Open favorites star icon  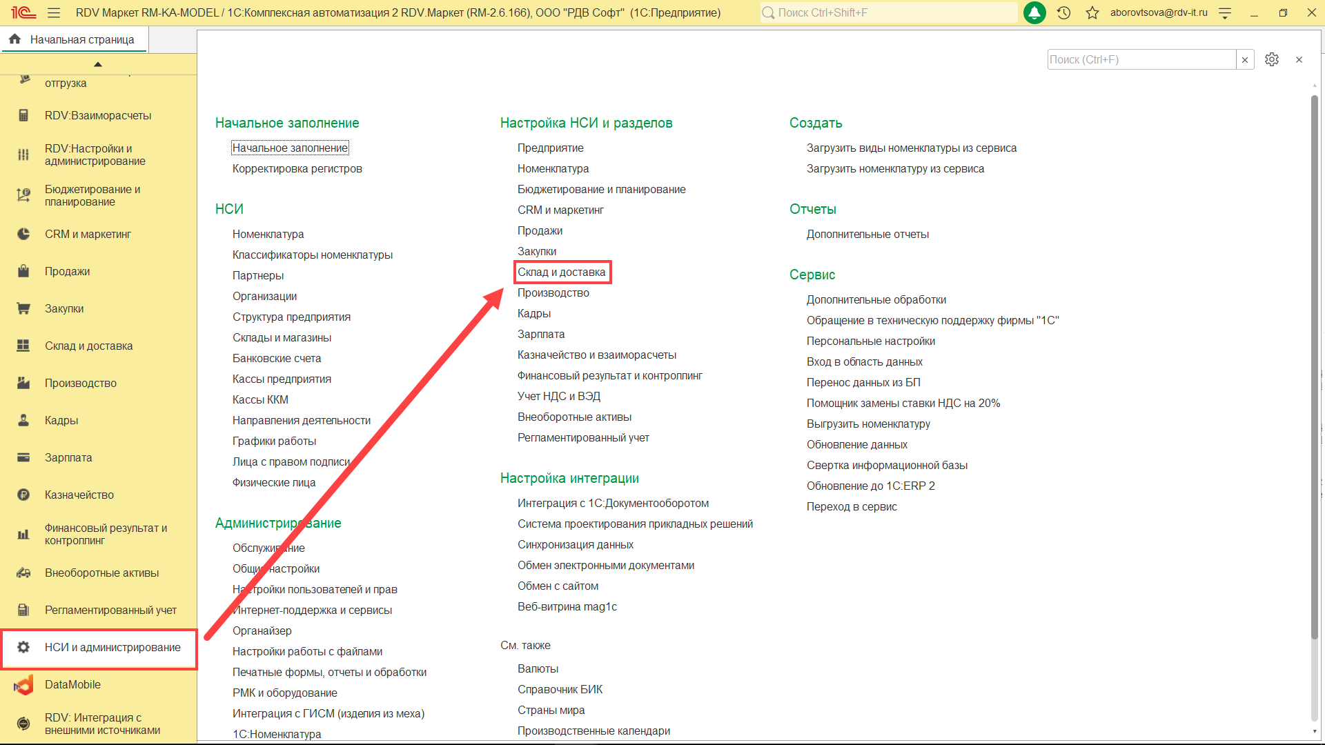point(1092,12)
